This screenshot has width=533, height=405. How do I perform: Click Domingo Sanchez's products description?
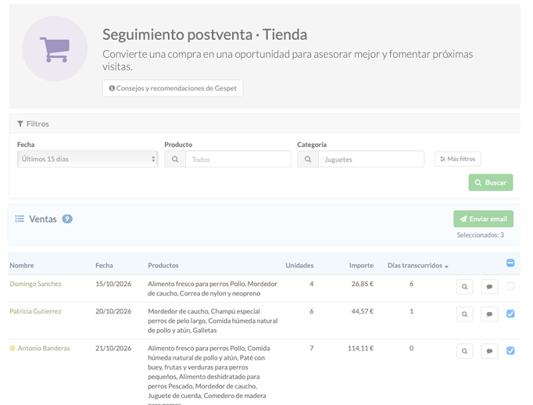[x=213, y=289]
